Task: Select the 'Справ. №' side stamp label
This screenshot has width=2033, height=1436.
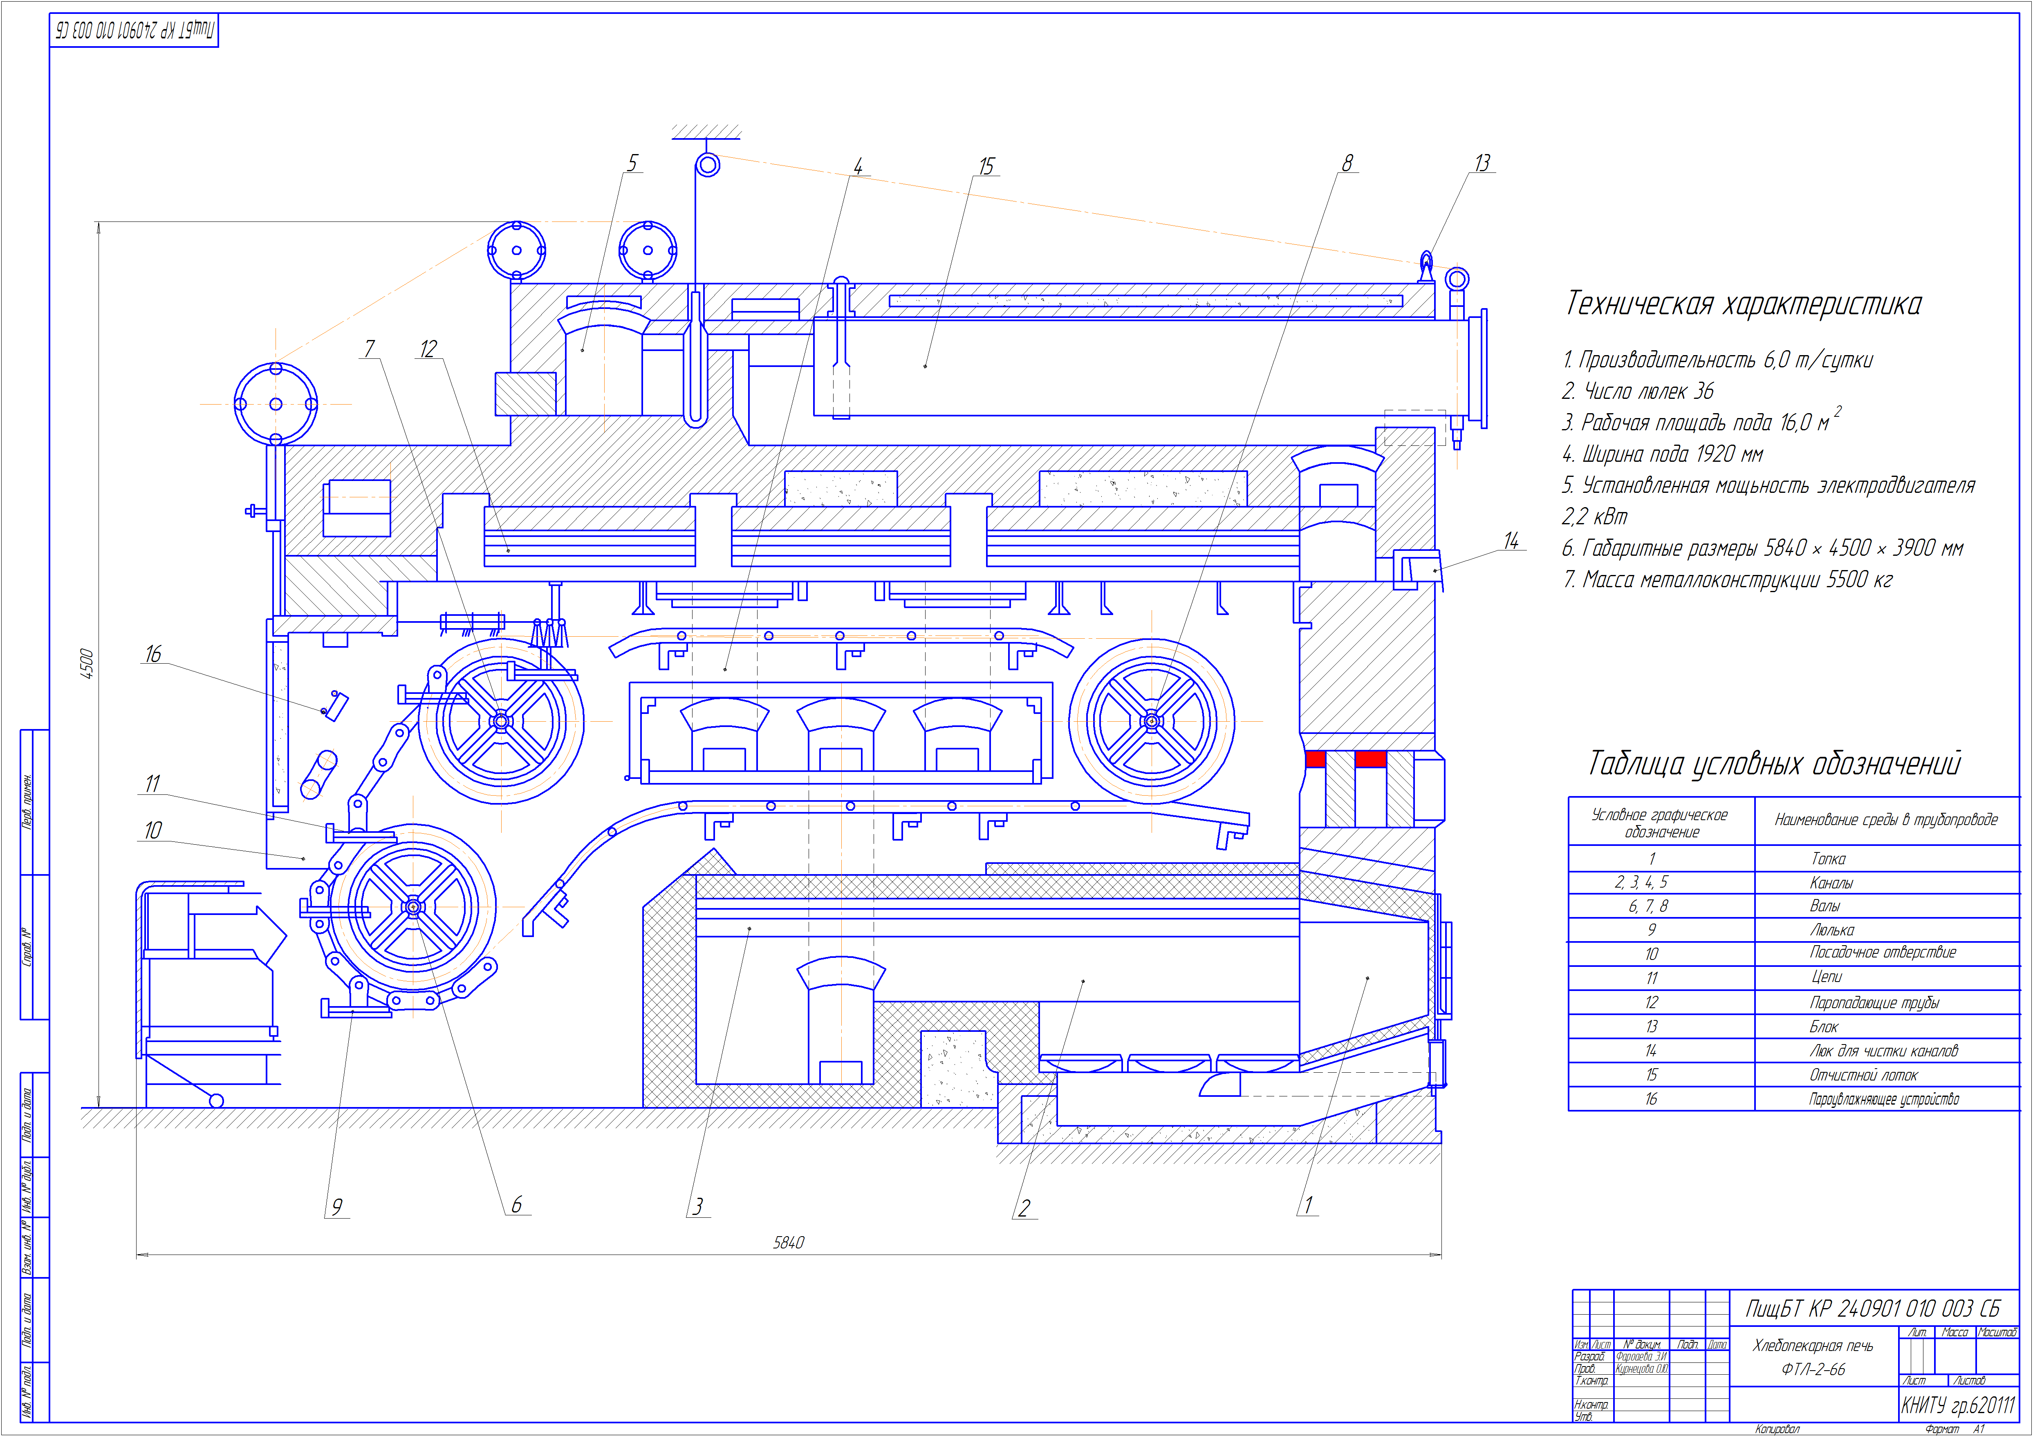Action: (27, 947)
